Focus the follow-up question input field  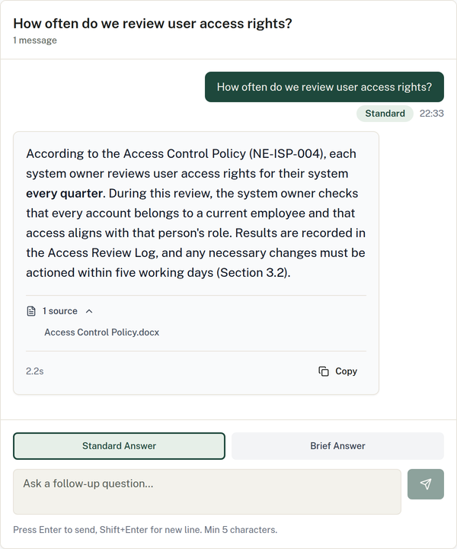point(207,492)
